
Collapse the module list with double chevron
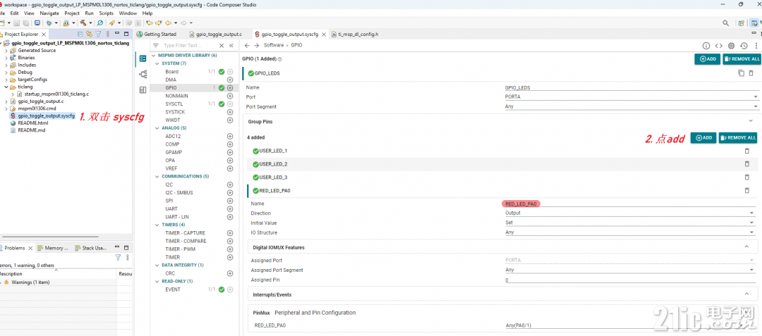[x=231, y=45]
